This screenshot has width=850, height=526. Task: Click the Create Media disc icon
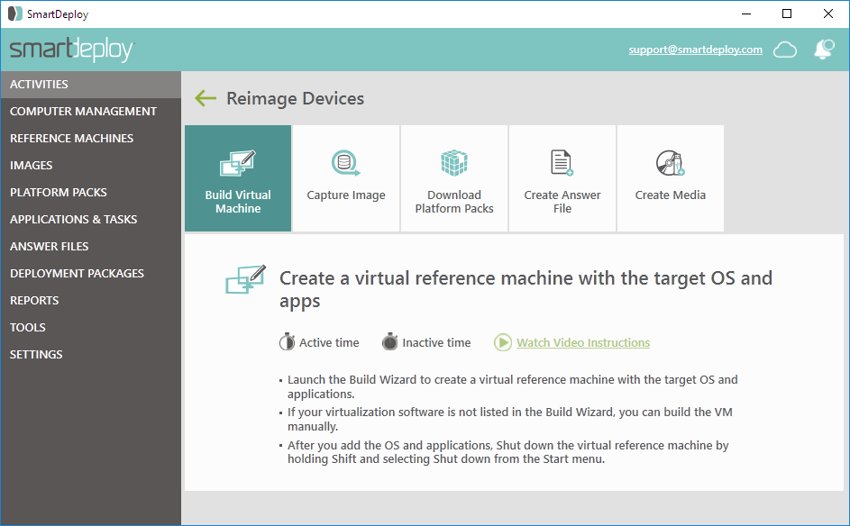click(671, 163)
